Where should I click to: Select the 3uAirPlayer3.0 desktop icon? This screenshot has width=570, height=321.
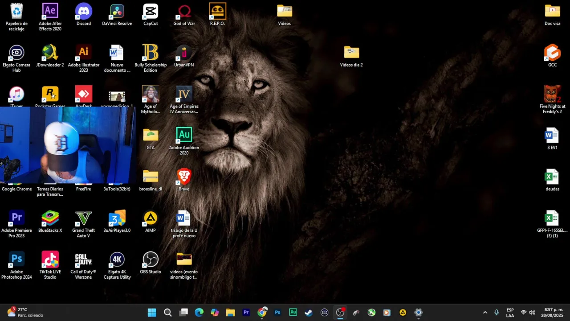point(117,222)
